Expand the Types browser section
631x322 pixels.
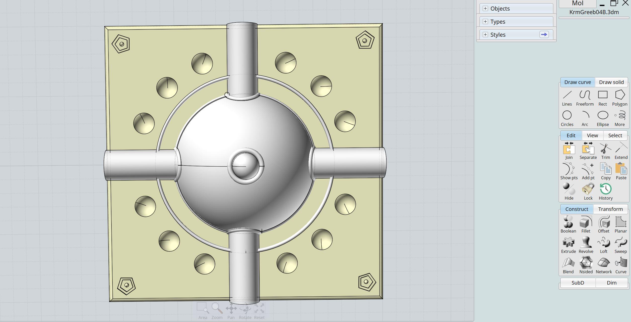485,22
